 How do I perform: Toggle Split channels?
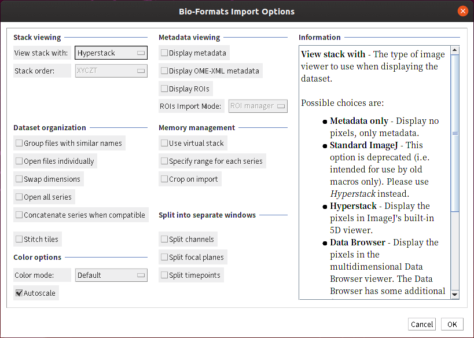[x=164, y=238]
